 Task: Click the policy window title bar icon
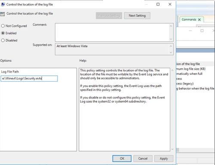(x=3, y=4)
